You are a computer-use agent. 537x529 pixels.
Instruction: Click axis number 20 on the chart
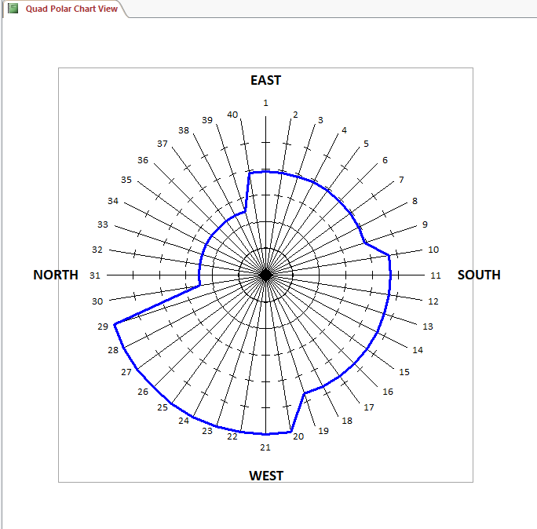(298, 436)
